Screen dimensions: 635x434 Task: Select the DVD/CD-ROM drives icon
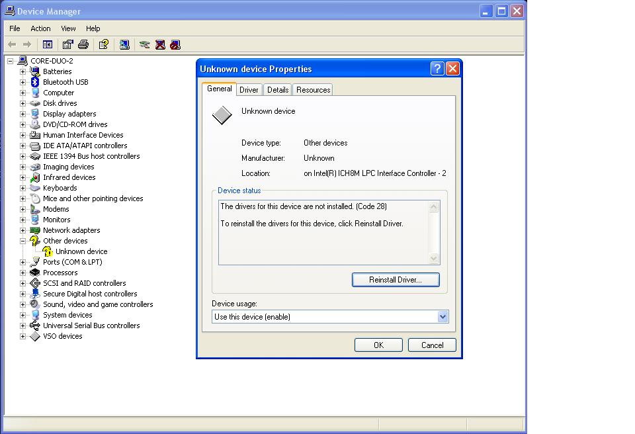[35, 124]
